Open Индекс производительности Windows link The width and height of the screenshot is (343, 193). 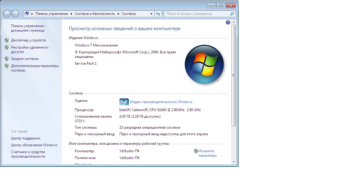coord(161,102)
